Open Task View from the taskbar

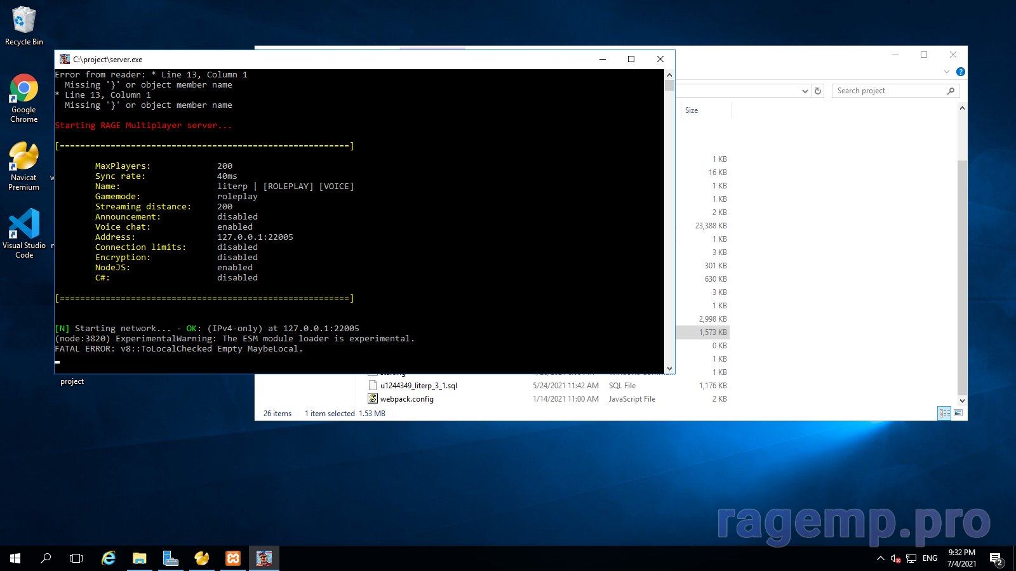coord(76,558)
